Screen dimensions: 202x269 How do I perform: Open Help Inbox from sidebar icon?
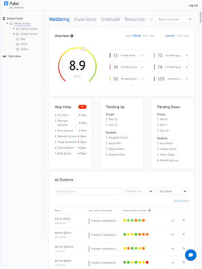4,56
